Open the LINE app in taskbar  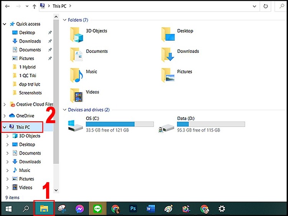pos(98,209)
